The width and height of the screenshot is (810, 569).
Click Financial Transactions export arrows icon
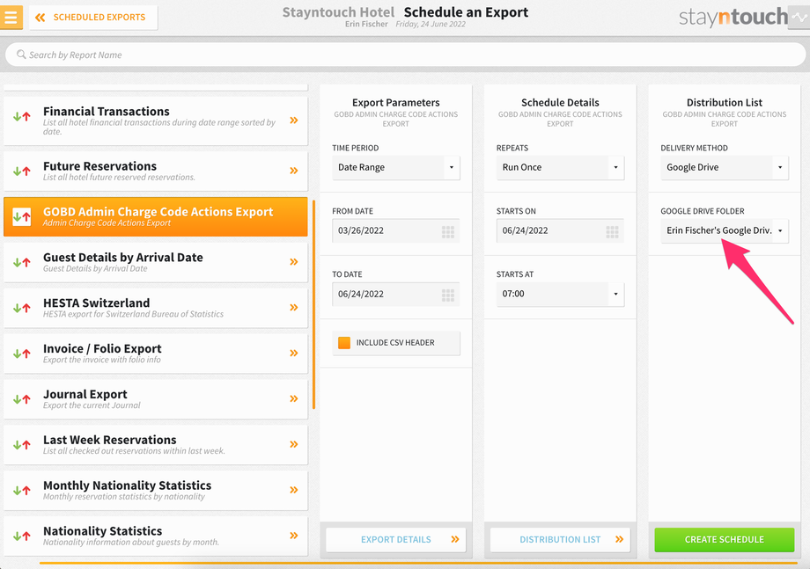pyautogui.click(x=22, y=117)
